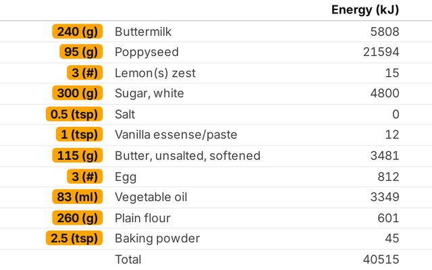The image size is (432, 270).
Task: Select the Buttermilk ingredient name
Action: (x=144, y=32)
